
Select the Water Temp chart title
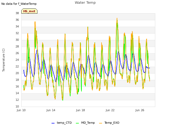point(85,3)
